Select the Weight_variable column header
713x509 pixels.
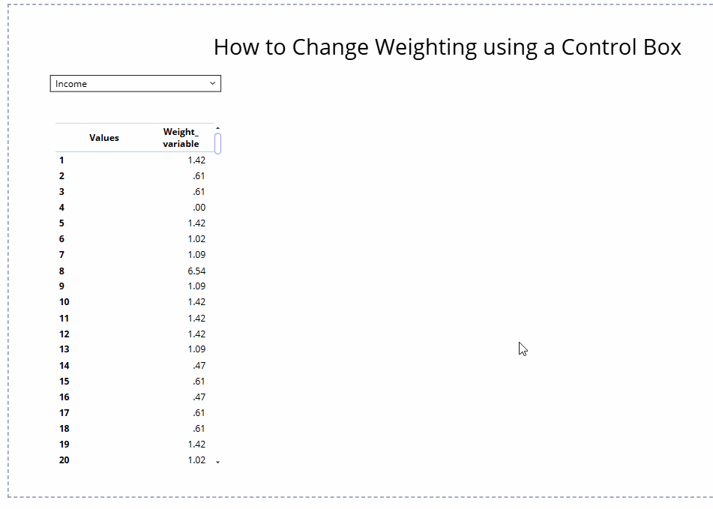coord(181,137)
